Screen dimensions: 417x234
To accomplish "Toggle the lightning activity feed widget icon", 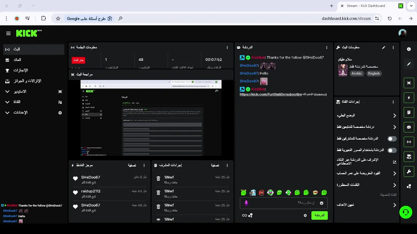I will tap(409, 97).
